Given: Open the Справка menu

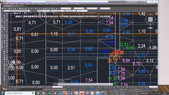Looking at the screenshot, I should [x=77, y=4].
